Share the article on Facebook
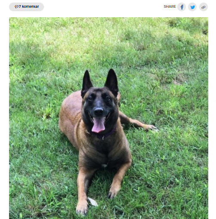 click(182, 7)
